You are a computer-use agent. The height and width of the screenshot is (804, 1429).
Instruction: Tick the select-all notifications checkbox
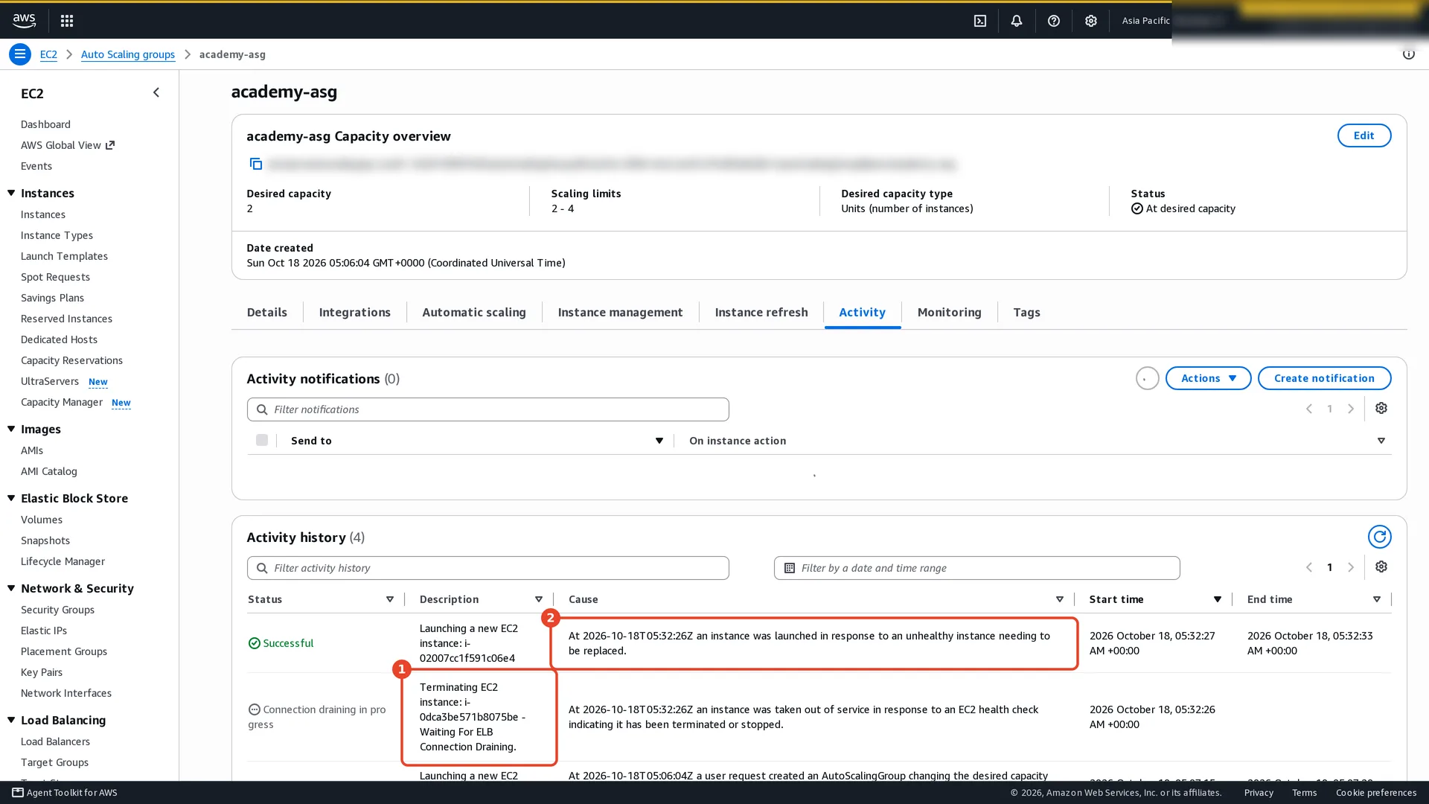coord(262,440)
